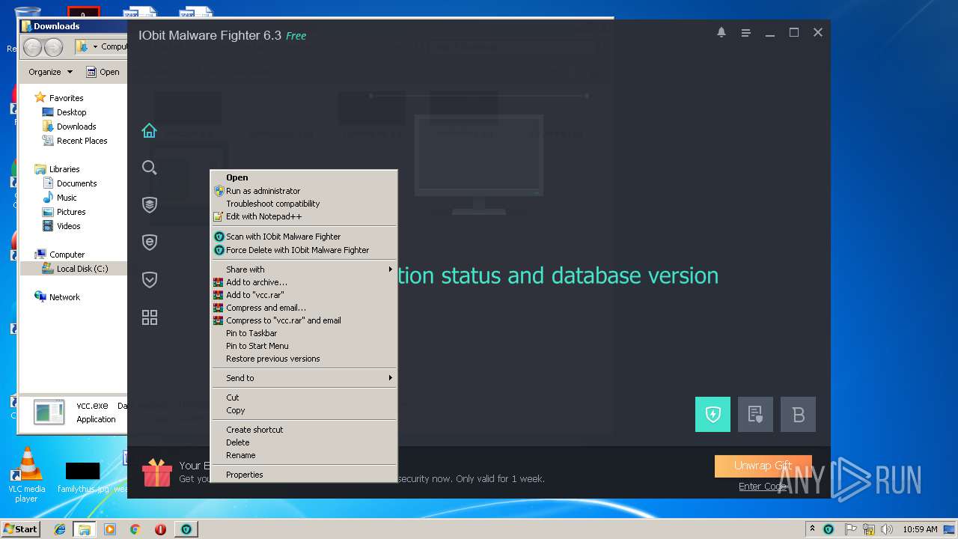Choose Compress to "vcc.rar" and email
Viewport: 958px width, 539px height.
click(x=304, y=320)
